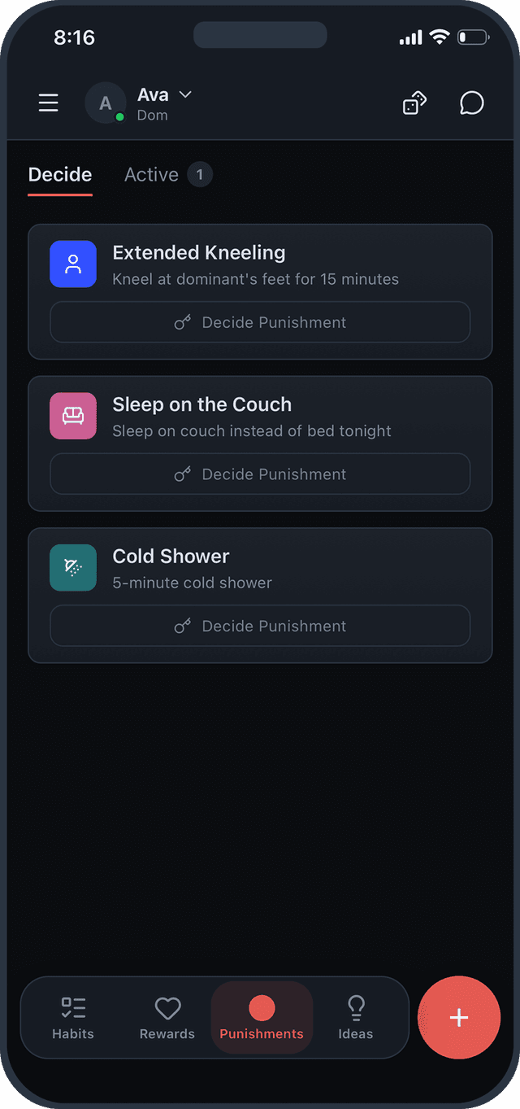Tap the Active tab count badge

(201, 174)
